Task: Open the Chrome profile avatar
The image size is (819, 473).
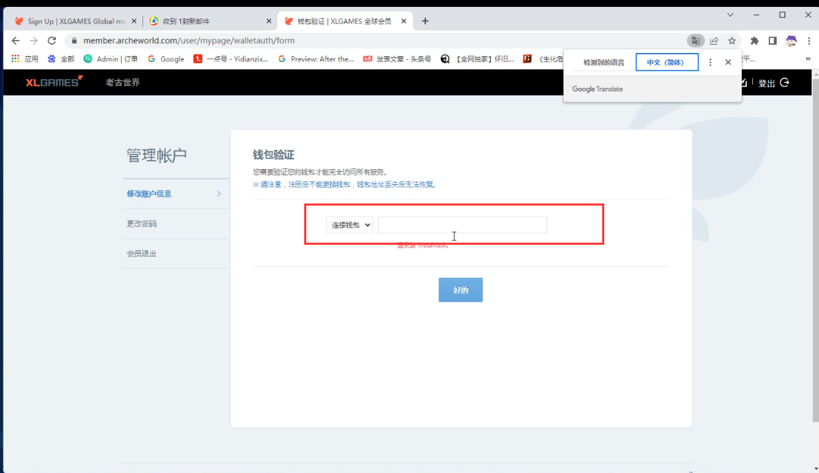Action: pyautogui.click(x=791, y=41)
